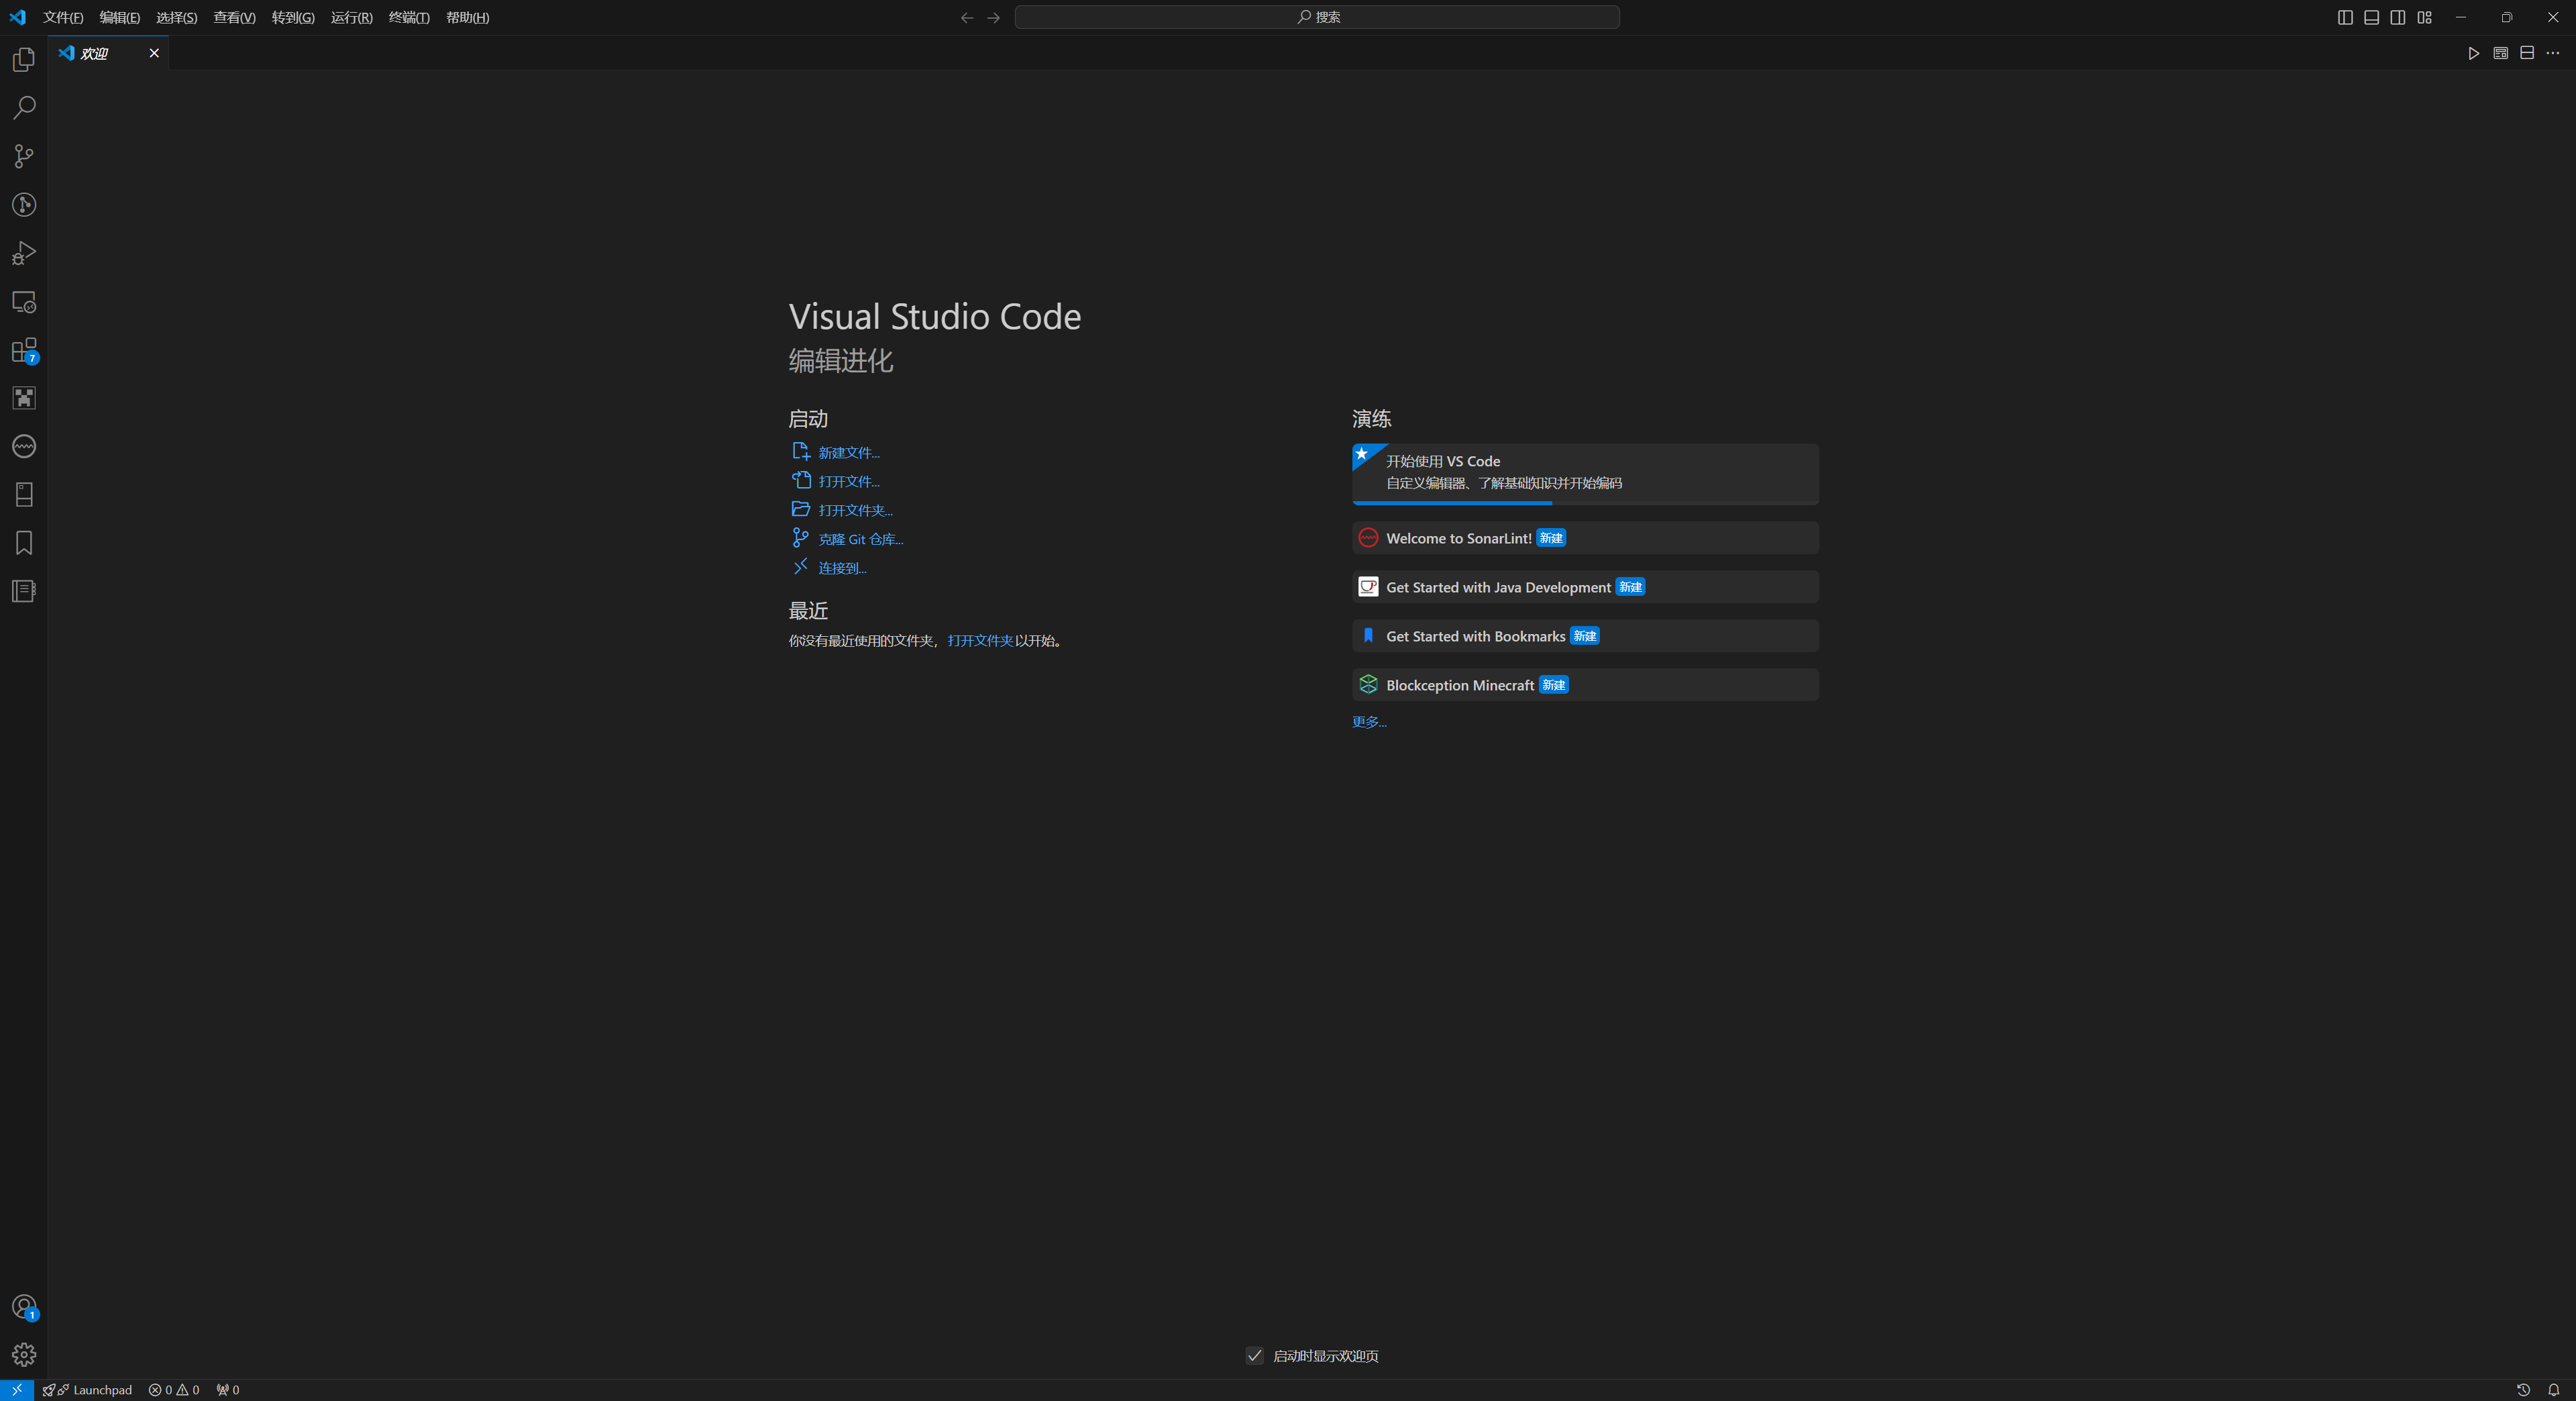Open the notebook-style icon at activity bar bottom
Viewport: 2576px width, 1401px height.
(x=24, y=591)
